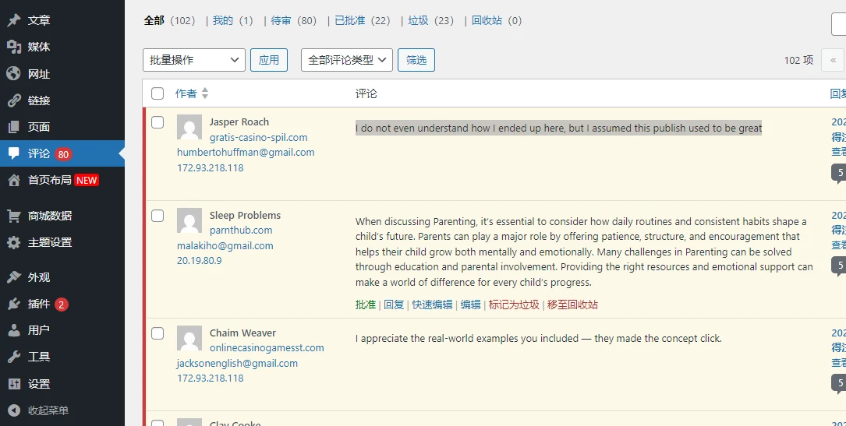Click 编辑 under the Sleep Problems comment
The width and height of the screenshot is (846, 426).
[x=470, y=305]
